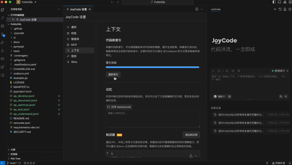Click the memory text area 请输入你的记忆
The width and height of the screenshot is (292, 165).
(x=153, y=119)
